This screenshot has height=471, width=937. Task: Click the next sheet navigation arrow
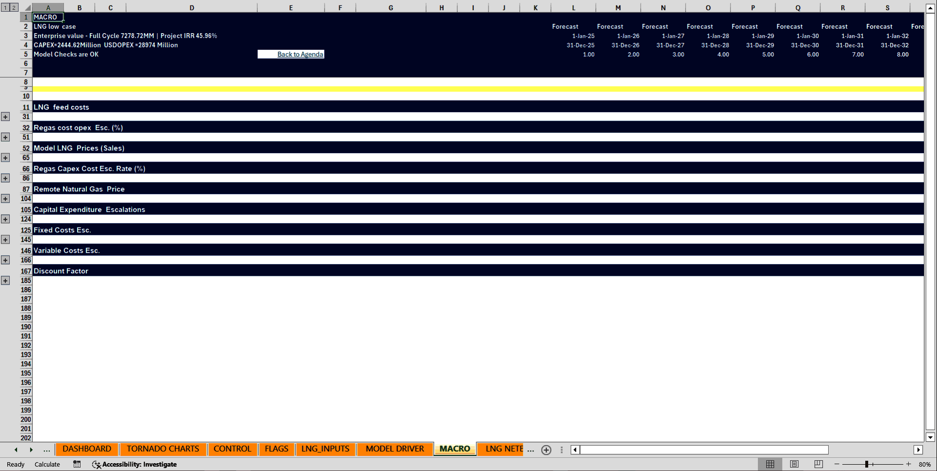click(31, 450)
